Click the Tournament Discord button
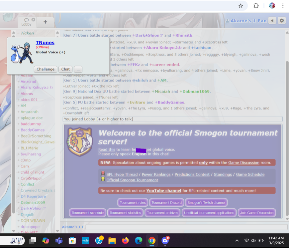Viewport: 289px width, 248px height. pyautogui.click(x=167, y=203)
